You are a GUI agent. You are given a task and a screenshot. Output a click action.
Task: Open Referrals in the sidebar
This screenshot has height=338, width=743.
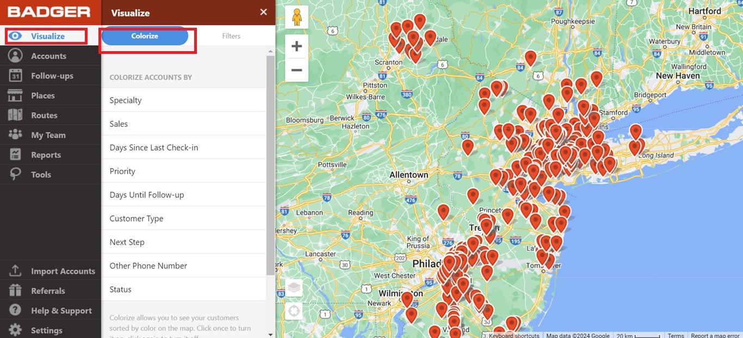(51, 291)
